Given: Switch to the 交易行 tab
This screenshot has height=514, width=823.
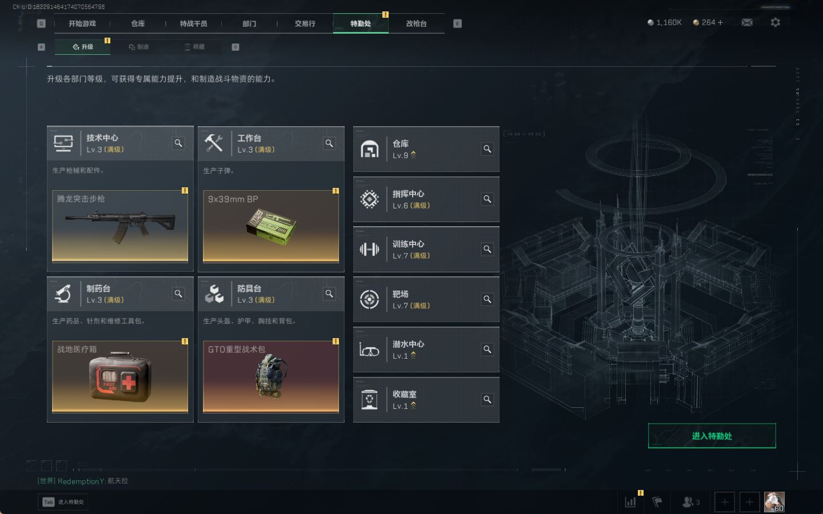Looking at the screenshot, I should (x=305, y=23).
